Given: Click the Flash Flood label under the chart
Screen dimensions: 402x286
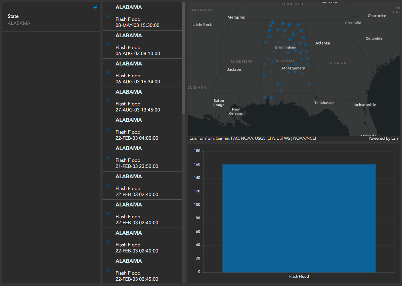Looking at the screenshot, I should (x=299, y=276).
